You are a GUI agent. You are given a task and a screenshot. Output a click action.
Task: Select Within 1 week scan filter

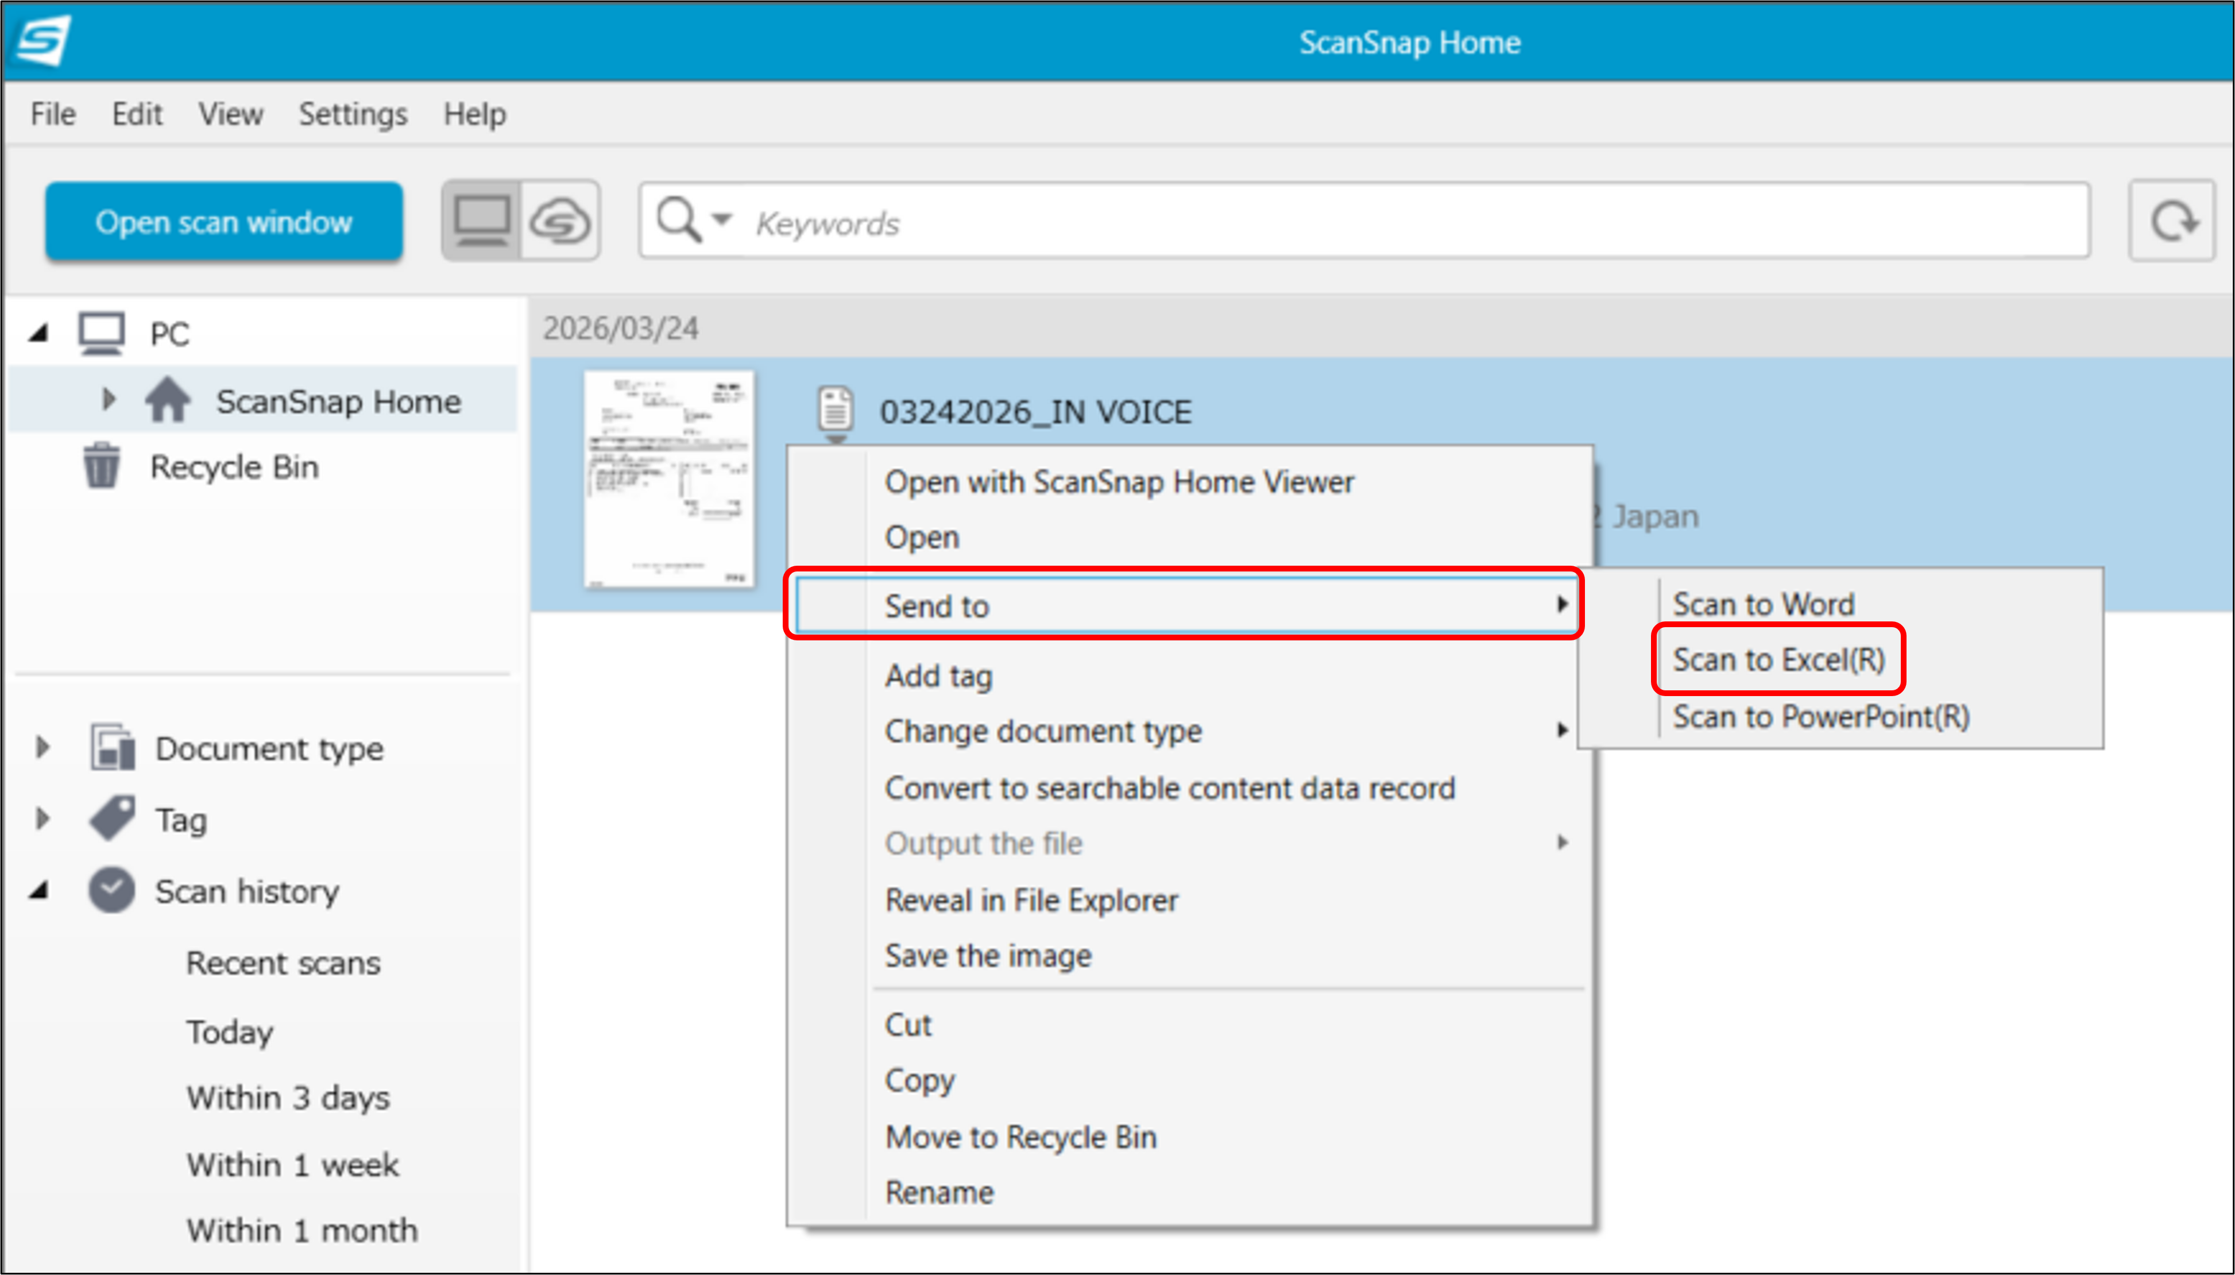(x=292, y=1164)
